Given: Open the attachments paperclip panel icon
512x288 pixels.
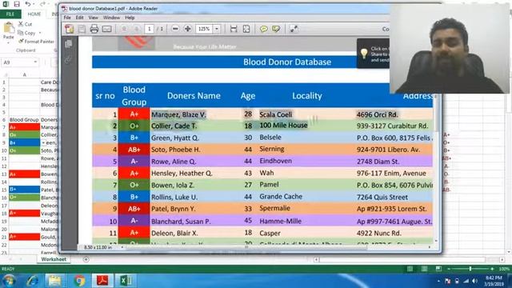Looking at the screenshot, I should pos(68,60).
